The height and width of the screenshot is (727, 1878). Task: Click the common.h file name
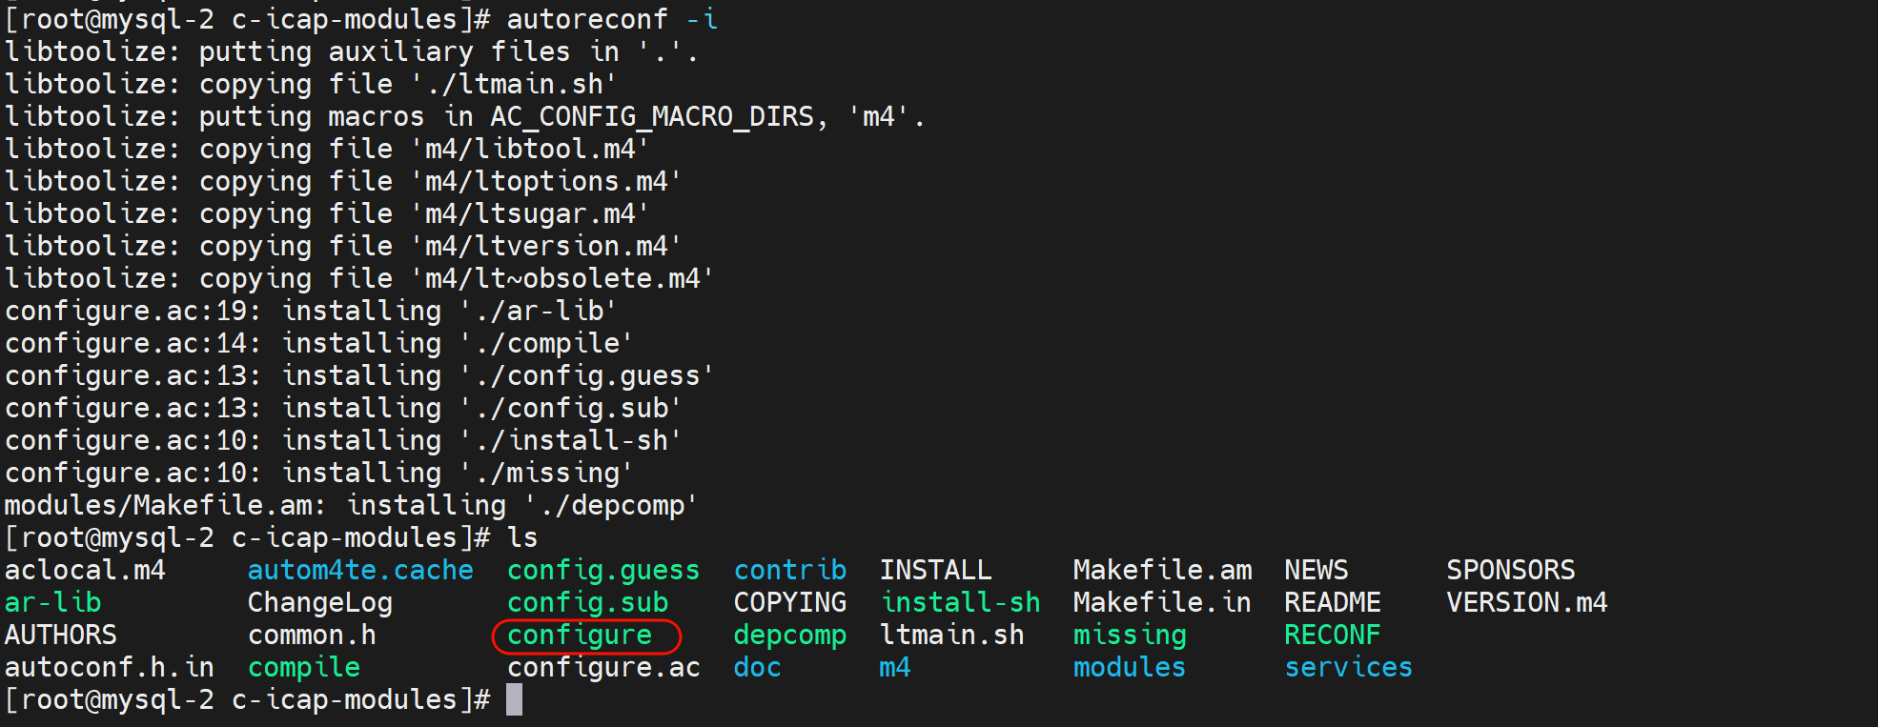(312, 636)
